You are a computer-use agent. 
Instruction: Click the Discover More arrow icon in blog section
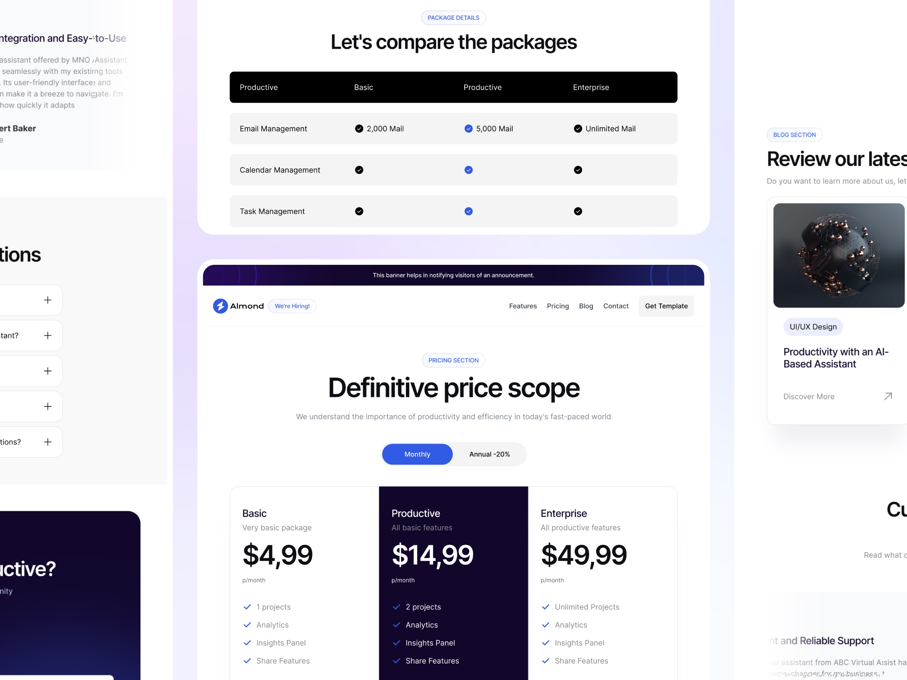pyautogui.click(x=888, y=396)
